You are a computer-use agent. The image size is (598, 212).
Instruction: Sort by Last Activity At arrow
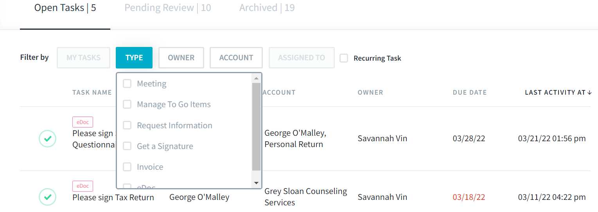coord(589,93)
